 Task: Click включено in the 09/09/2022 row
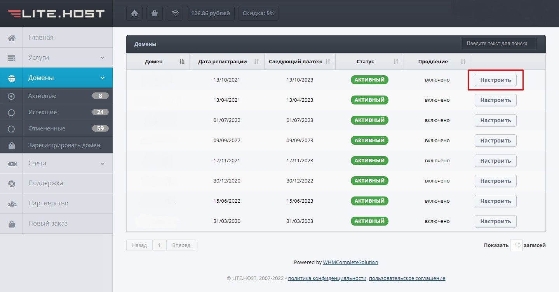[437, 141]
